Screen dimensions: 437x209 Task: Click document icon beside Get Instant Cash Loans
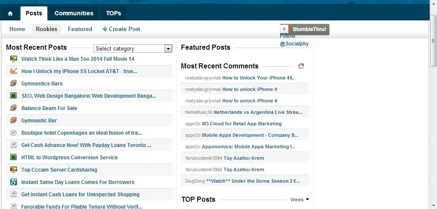click(x=13, y=194)
